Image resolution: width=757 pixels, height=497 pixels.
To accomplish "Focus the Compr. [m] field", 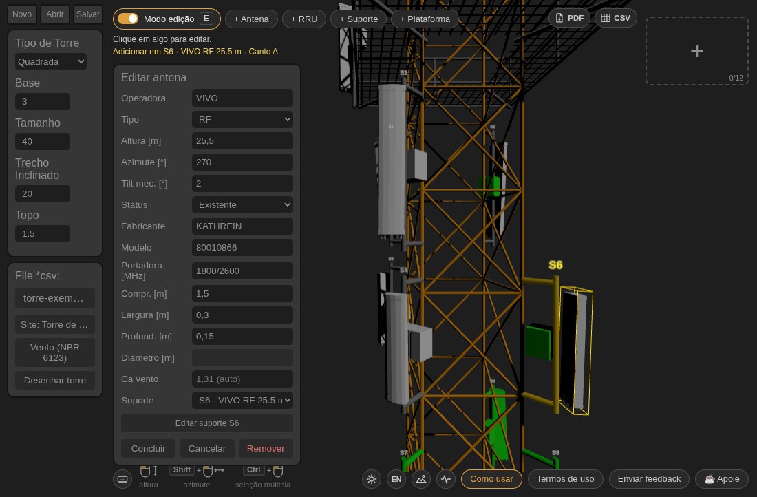I will [242, 294].
